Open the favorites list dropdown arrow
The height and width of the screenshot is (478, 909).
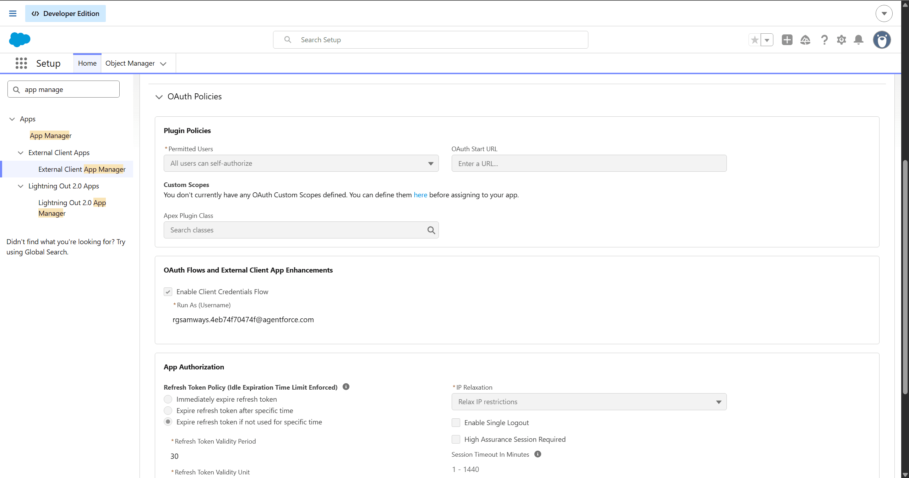(767, 40)
